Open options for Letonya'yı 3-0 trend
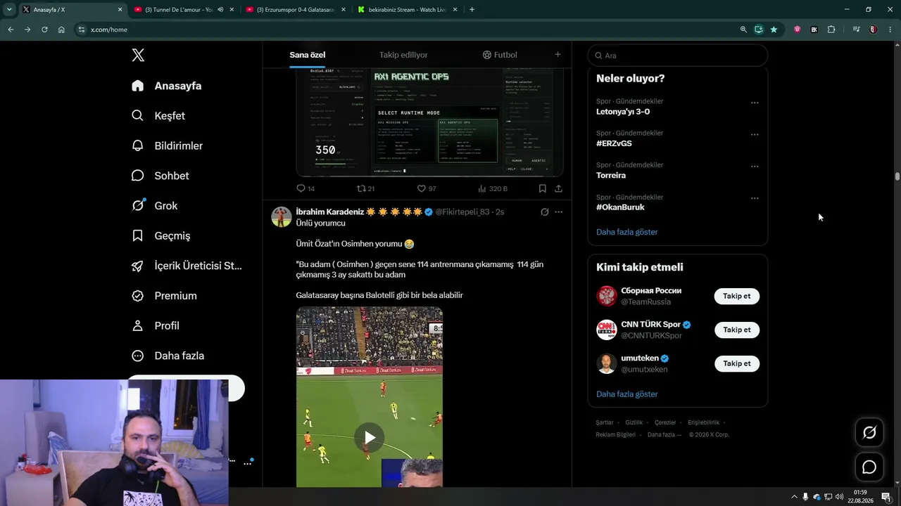This screenshot has width=901, height=506. click(755, 103)
